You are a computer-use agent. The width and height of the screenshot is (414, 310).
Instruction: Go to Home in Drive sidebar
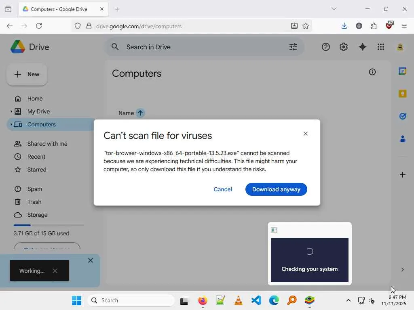[x=35, y=98]
